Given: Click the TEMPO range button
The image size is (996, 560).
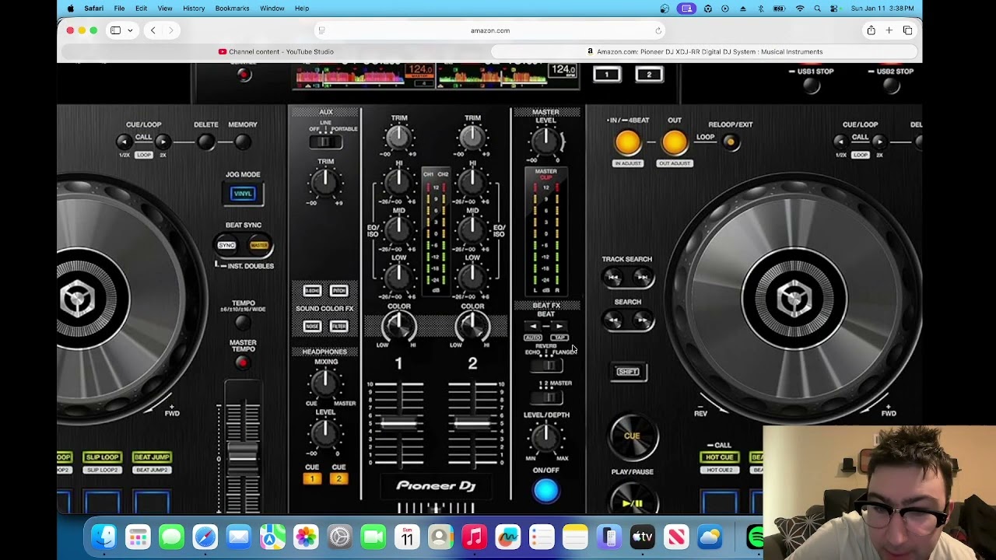Looking at the screenshot, I should coord(243,322).
